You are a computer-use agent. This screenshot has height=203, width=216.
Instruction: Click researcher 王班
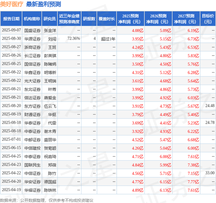(x=52, y=47)
